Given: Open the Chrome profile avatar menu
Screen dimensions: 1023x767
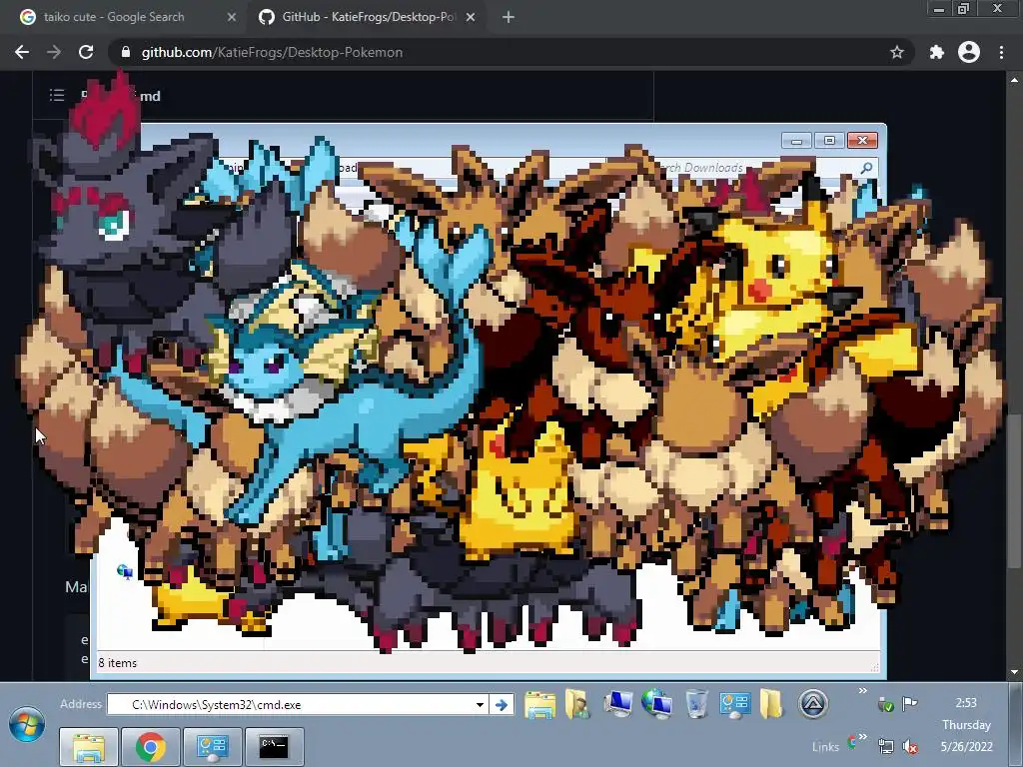Looking at the screenshot, I should tap(969, 52).
